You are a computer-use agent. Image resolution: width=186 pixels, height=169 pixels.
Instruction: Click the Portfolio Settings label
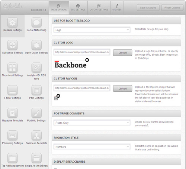point(36,121)
